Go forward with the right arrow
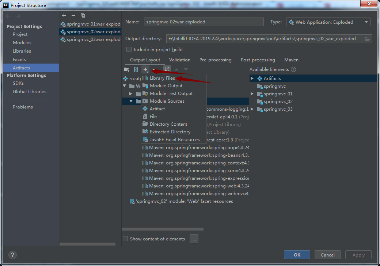Image resolution: width=380 pixels, height=266 pixels. click(x=18, y=16)
